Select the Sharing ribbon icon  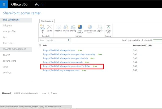click(x=73, y=27)
